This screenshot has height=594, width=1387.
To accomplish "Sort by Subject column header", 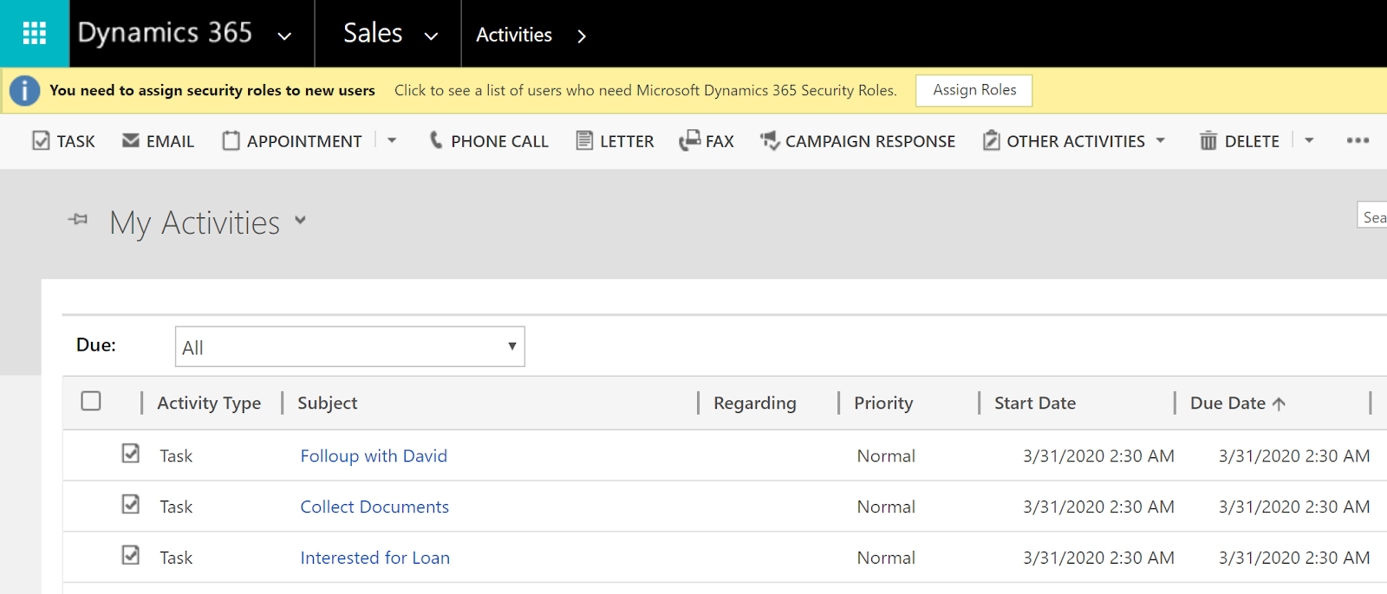I will (327, 404).
